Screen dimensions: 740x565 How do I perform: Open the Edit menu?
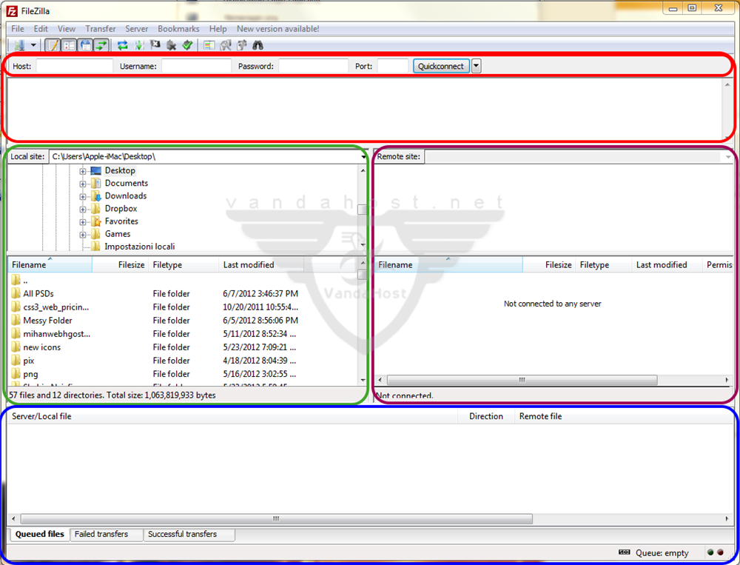[41, 29]
